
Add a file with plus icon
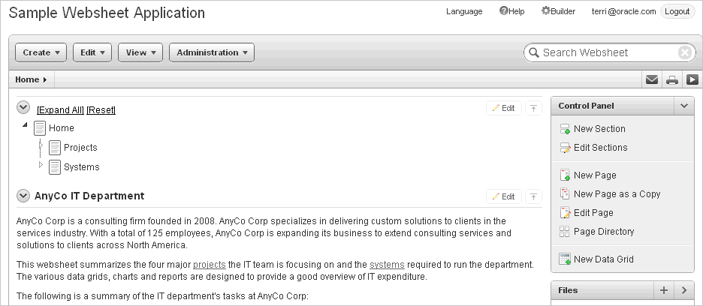(x=663, y=290)
